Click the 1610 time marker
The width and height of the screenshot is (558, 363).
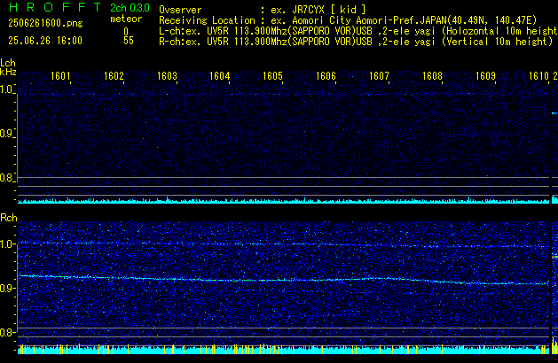tap(538, 76)
